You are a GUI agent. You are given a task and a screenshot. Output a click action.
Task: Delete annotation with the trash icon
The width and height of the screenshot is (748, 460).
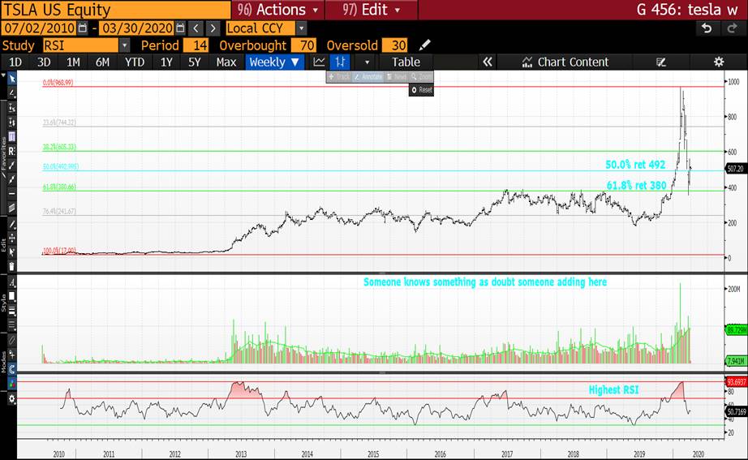12,266
